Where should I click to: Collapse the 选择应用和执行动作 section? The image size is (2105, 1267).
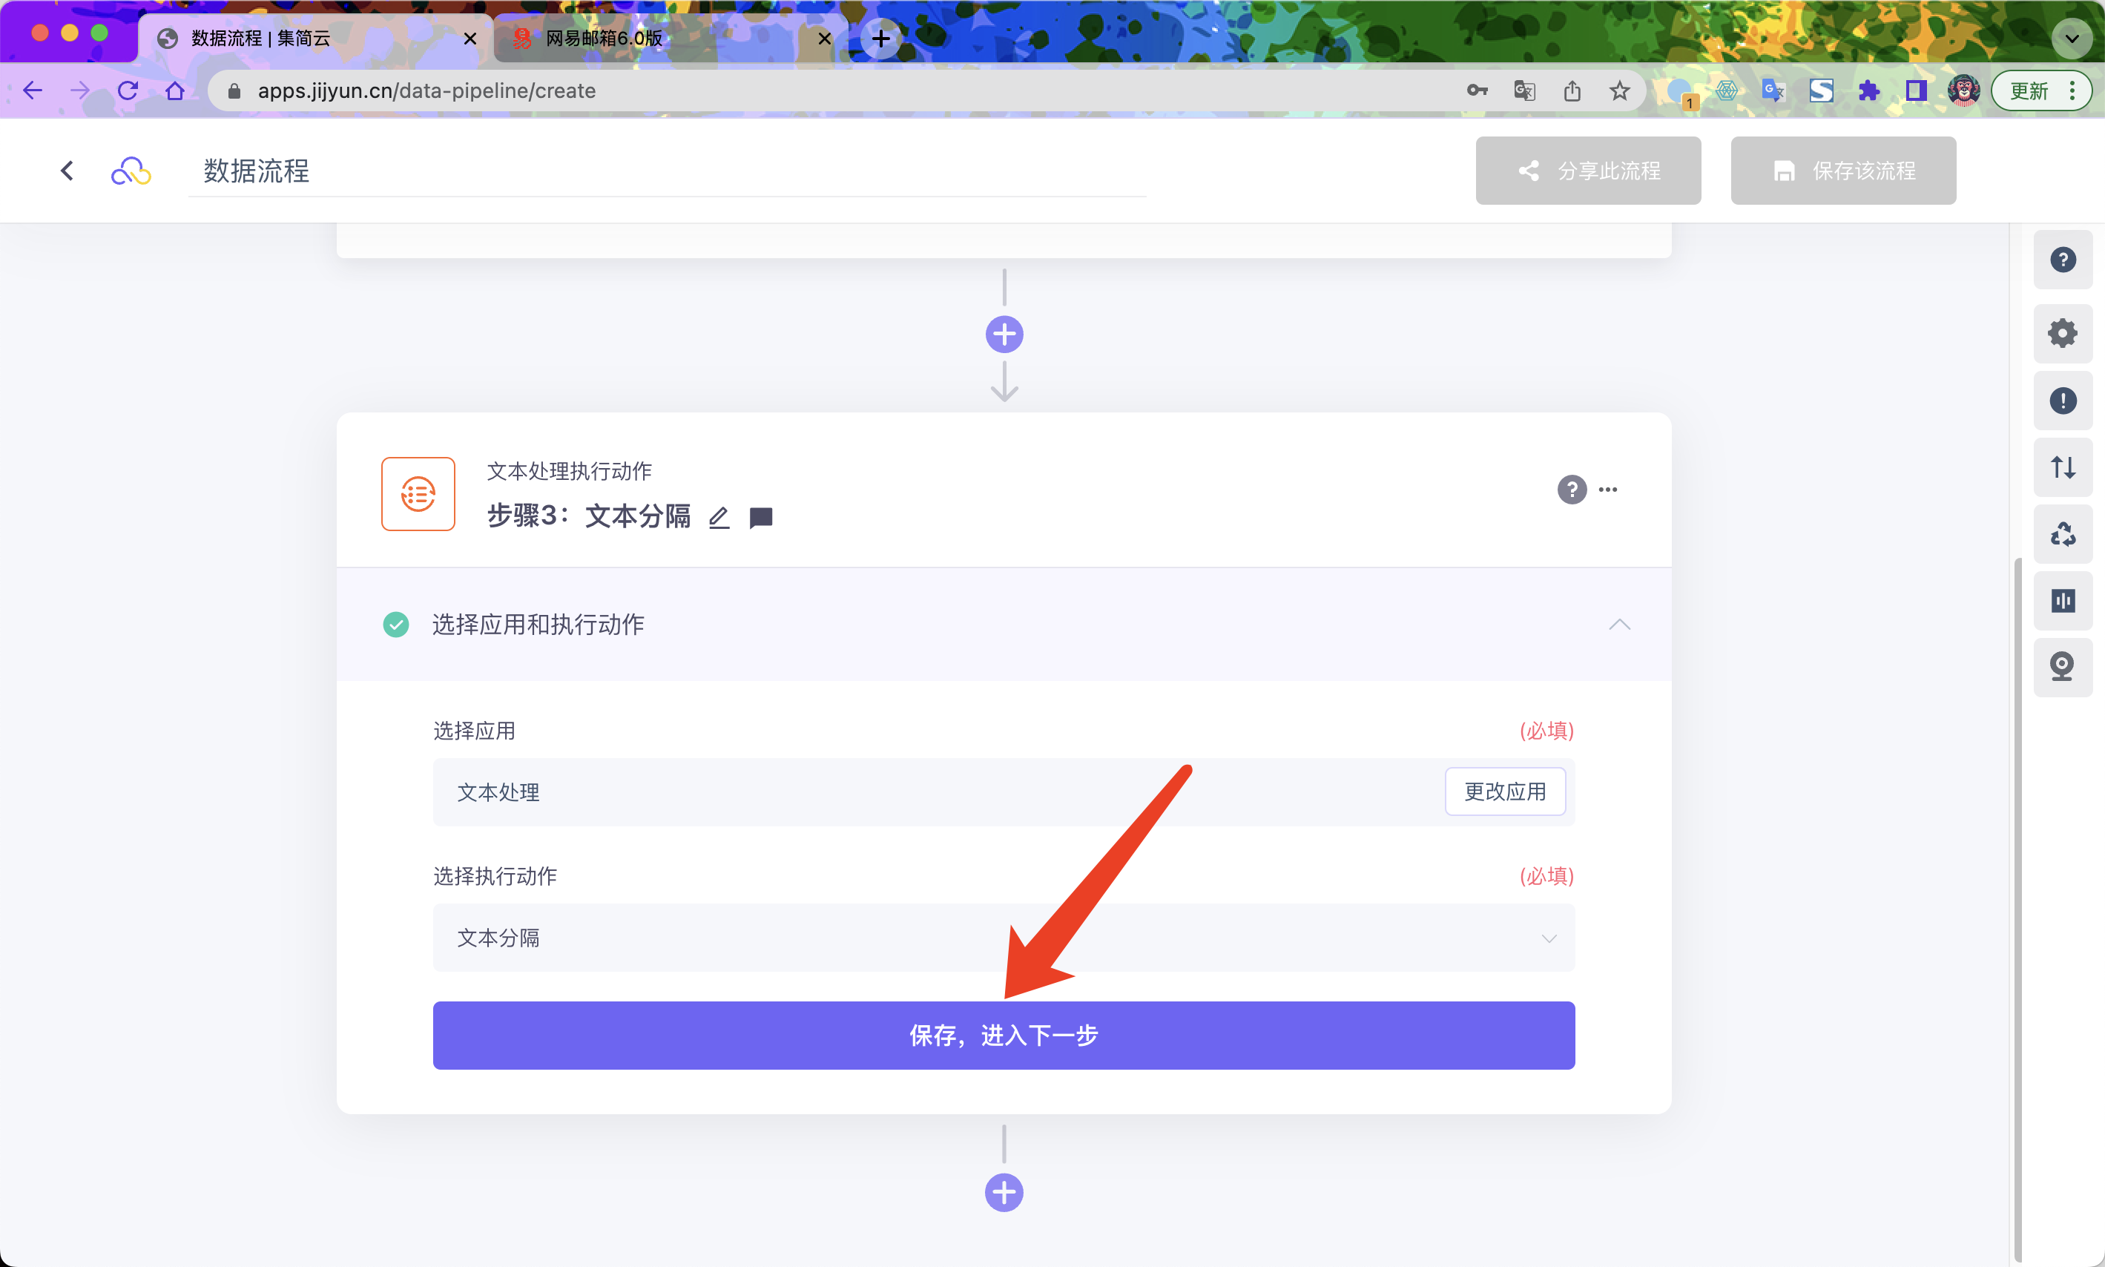[x=1619, y=624]
